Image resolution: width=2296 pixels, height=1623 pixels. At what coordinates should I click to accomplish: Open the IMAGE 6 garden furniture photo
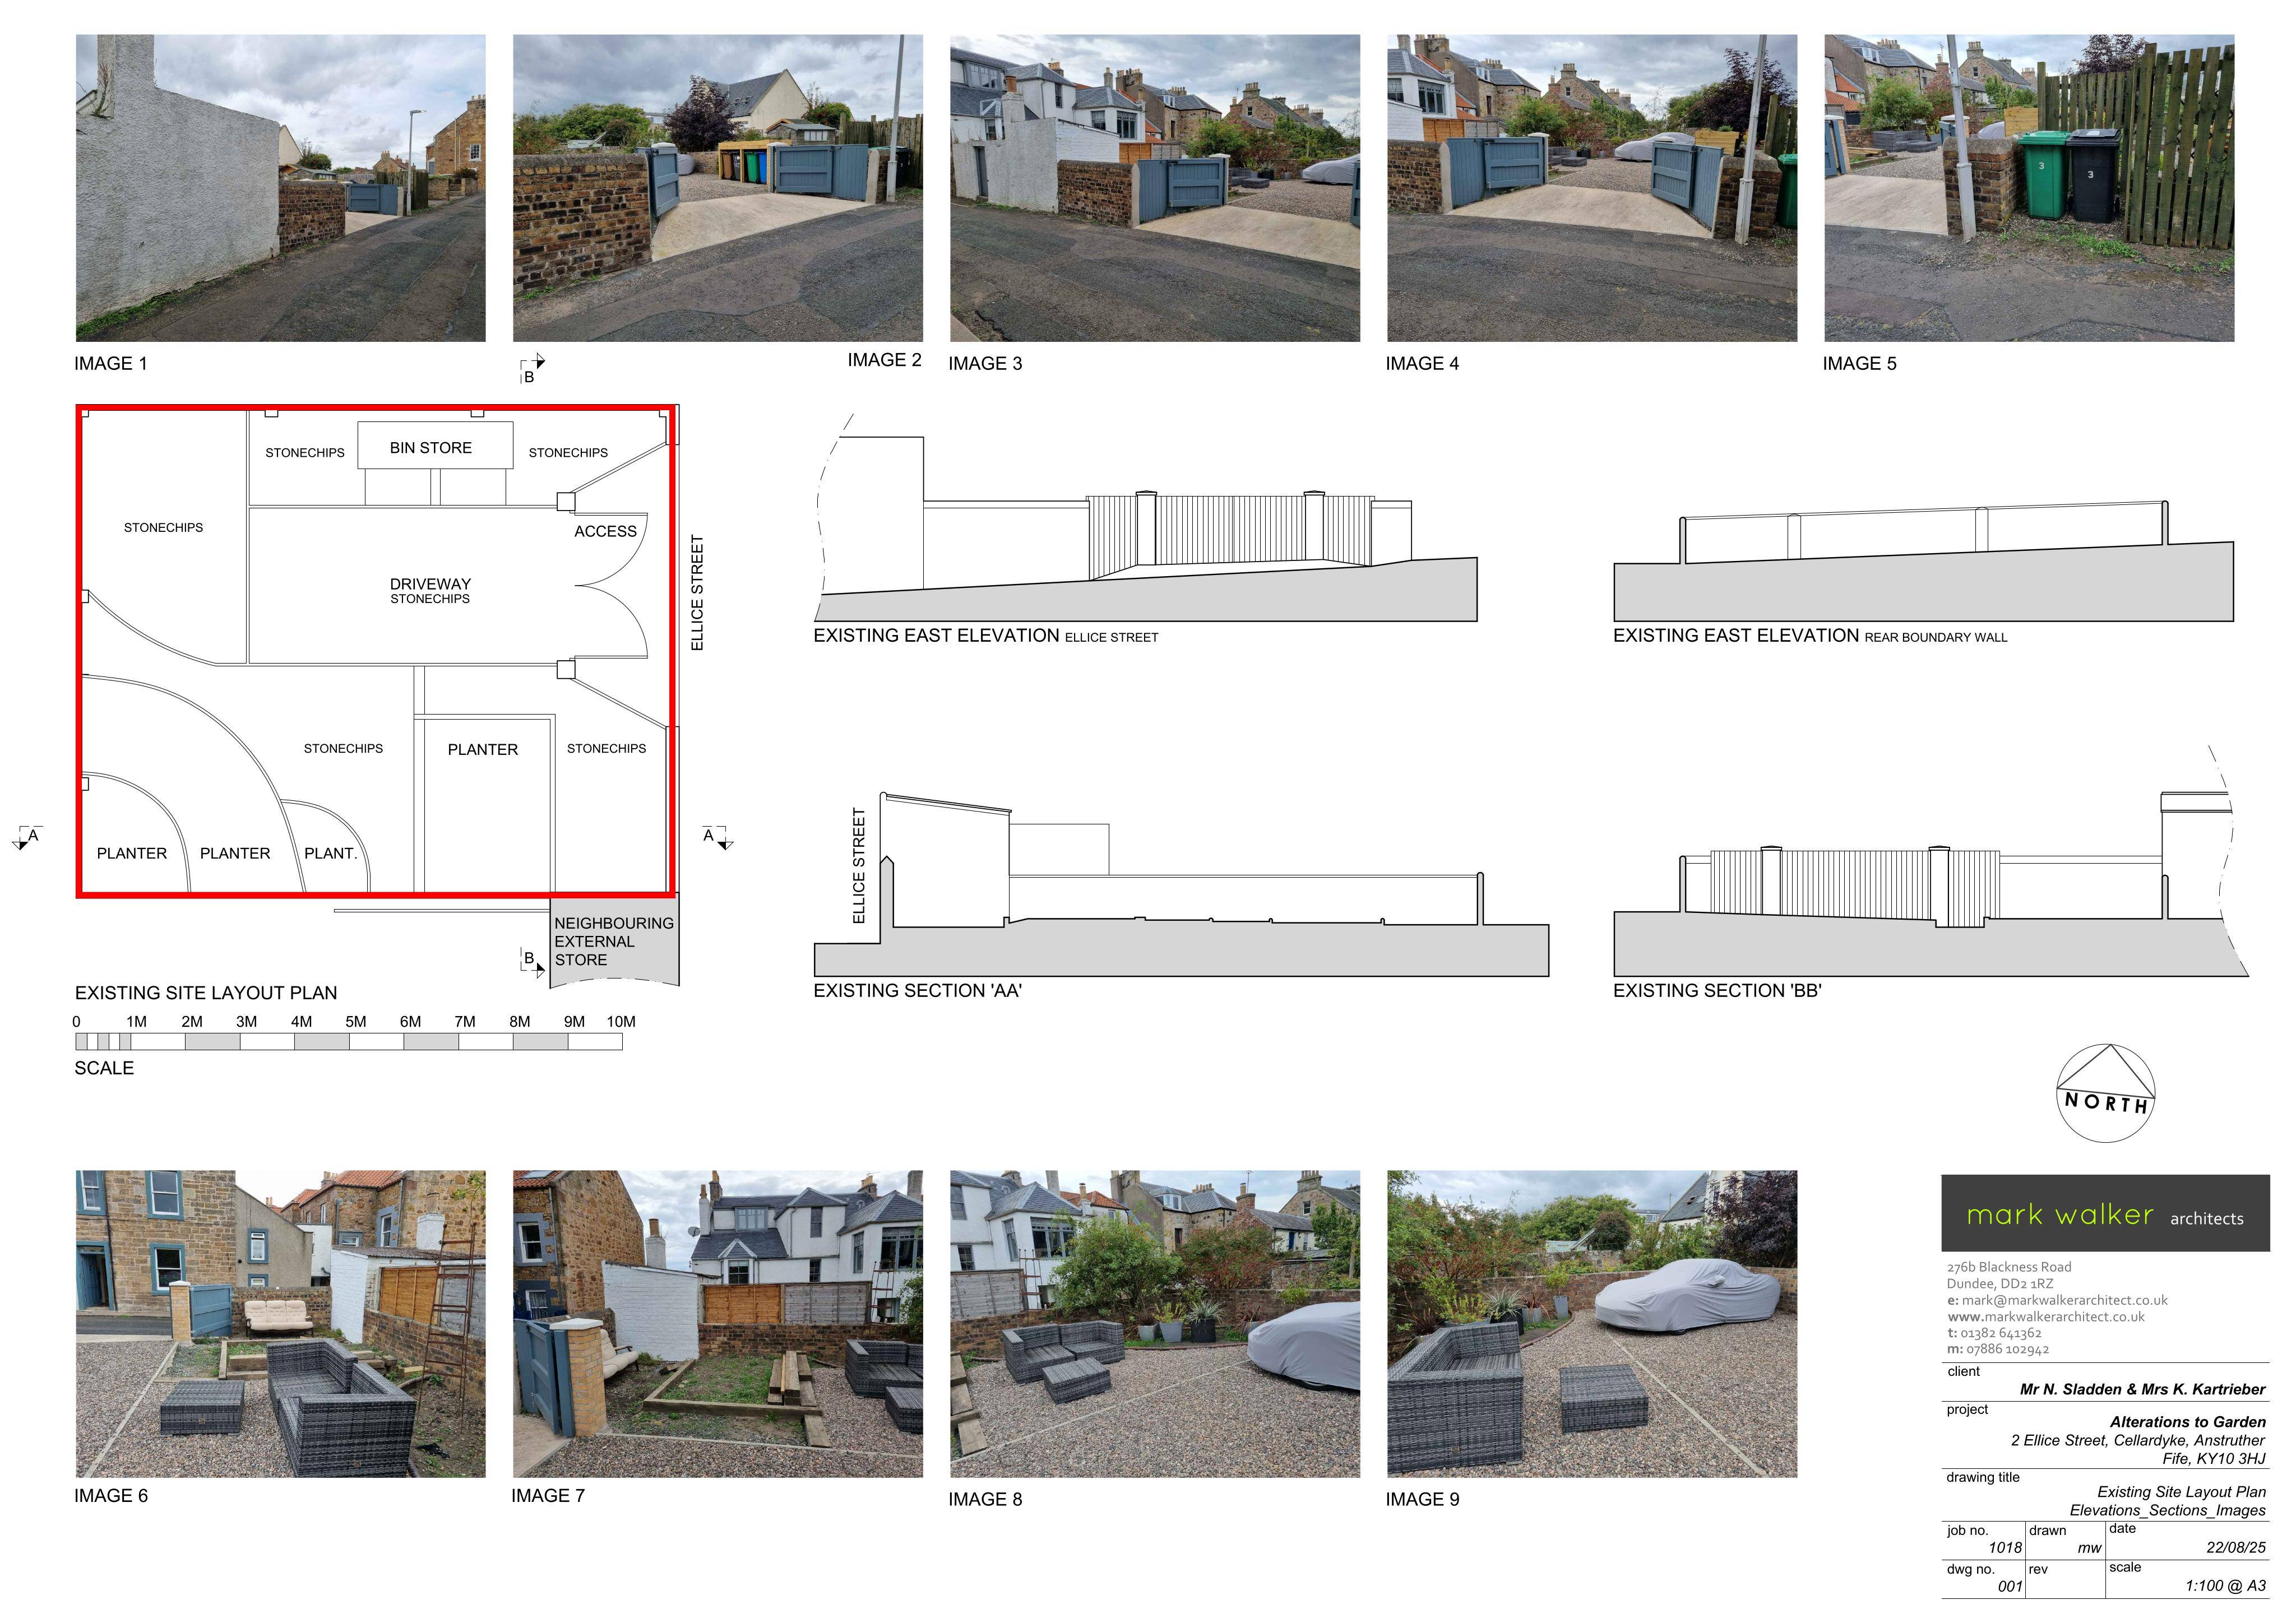point(281,1324)
